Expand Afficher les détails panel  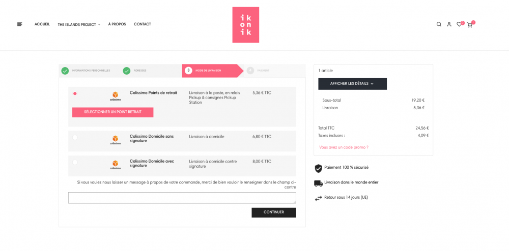click(x=352, y=83)
